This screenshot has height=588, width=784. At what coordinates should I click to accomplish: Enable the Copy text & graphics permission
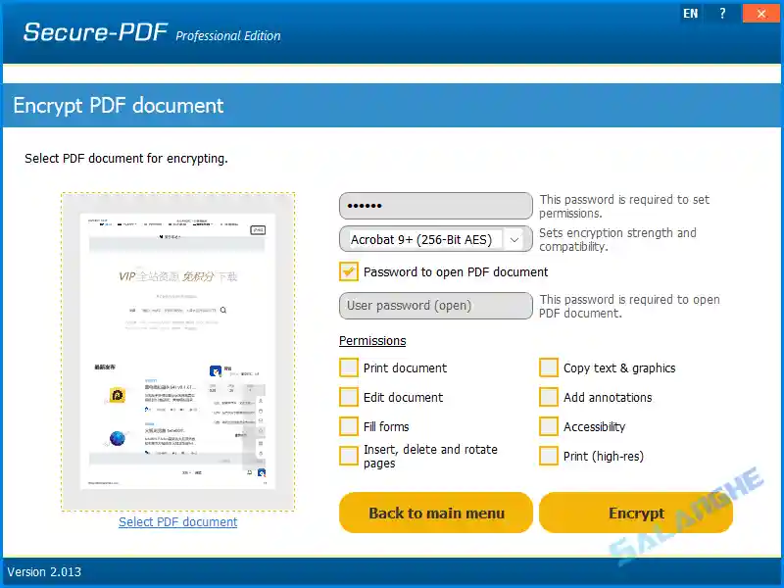pyautogui.click(x=549, y=367)
